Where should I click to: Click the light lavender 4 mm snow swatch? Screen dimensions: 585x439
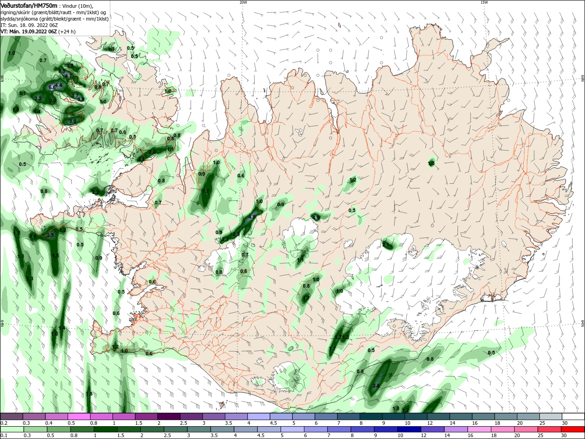[258, 417]
